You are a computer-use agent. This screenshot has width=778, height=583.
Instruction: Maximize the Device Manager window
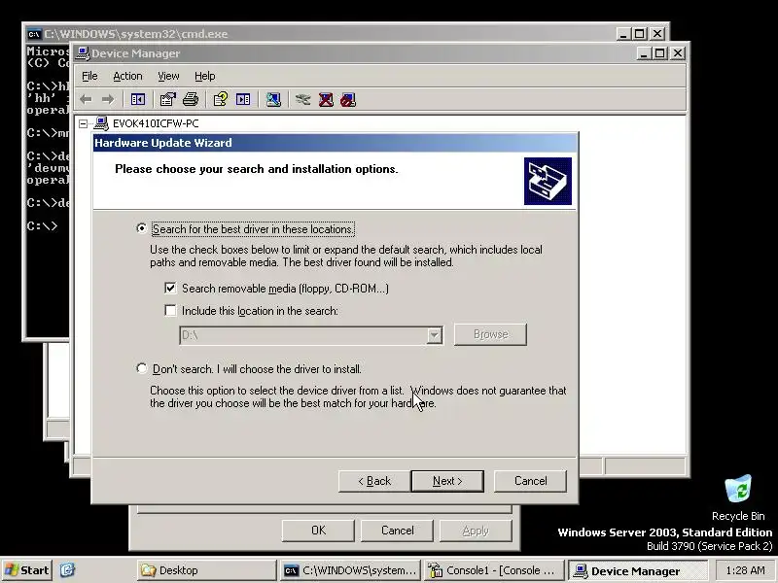click(660, 53)
